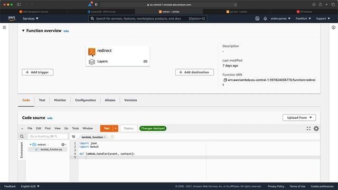Switch to the Monitor tab
The height and width of the screenshot is (190, 338).
(60, 100)
